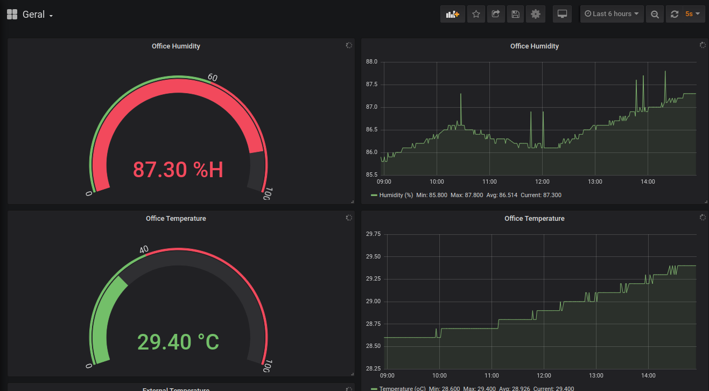The image size is (709, 391).
Task: Open the Office Humidity gauge panel title menu
Action: [x=176, y=46]
